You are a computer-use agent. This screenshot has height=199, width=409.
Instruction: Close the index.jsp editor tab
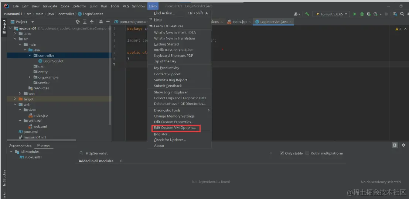point(249,22)
